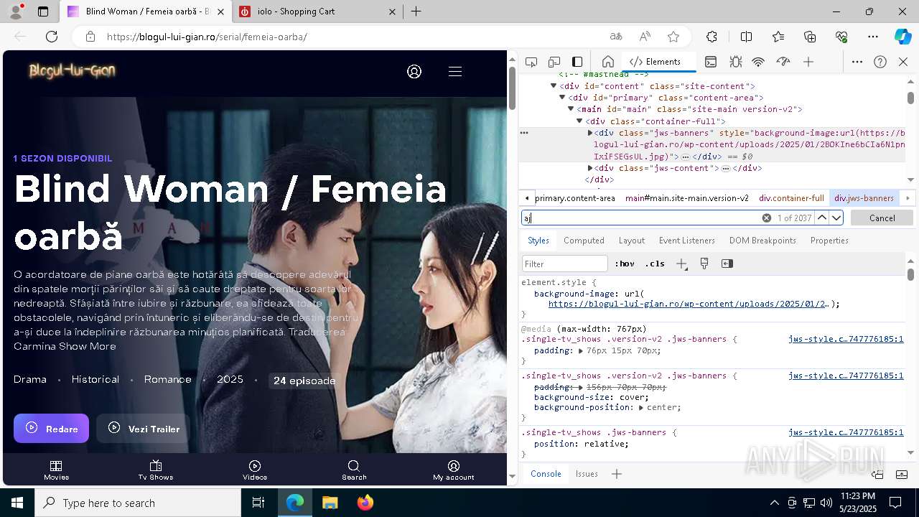Image resolution: width=919 pixels, height=517 pixels.
Task: Switch to Layout tab
Action: (x=632, y=241)
